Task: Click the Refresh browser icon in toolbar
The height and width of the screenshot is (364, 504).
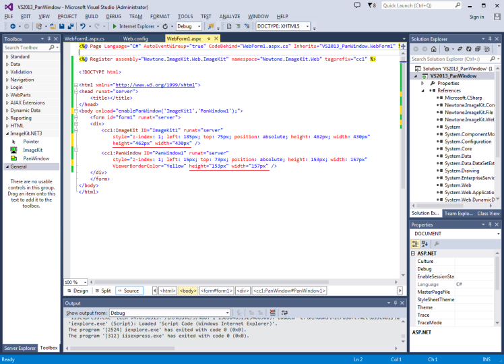Action: pos(165,26)
